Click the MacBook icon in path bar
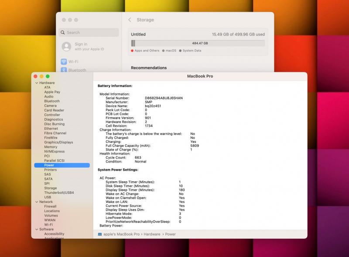This screenshot has width=349, height=257. 100,234
